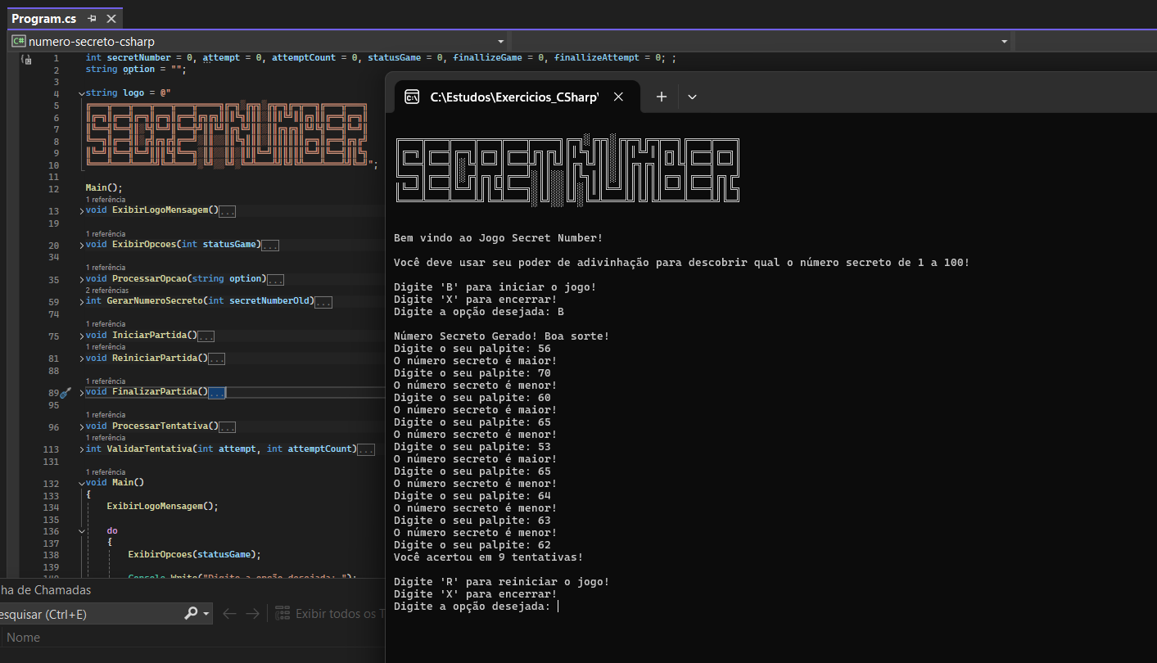
Task: Click ExibirOpcoes(statusGame); on line 138
Action: coord(194,554)
